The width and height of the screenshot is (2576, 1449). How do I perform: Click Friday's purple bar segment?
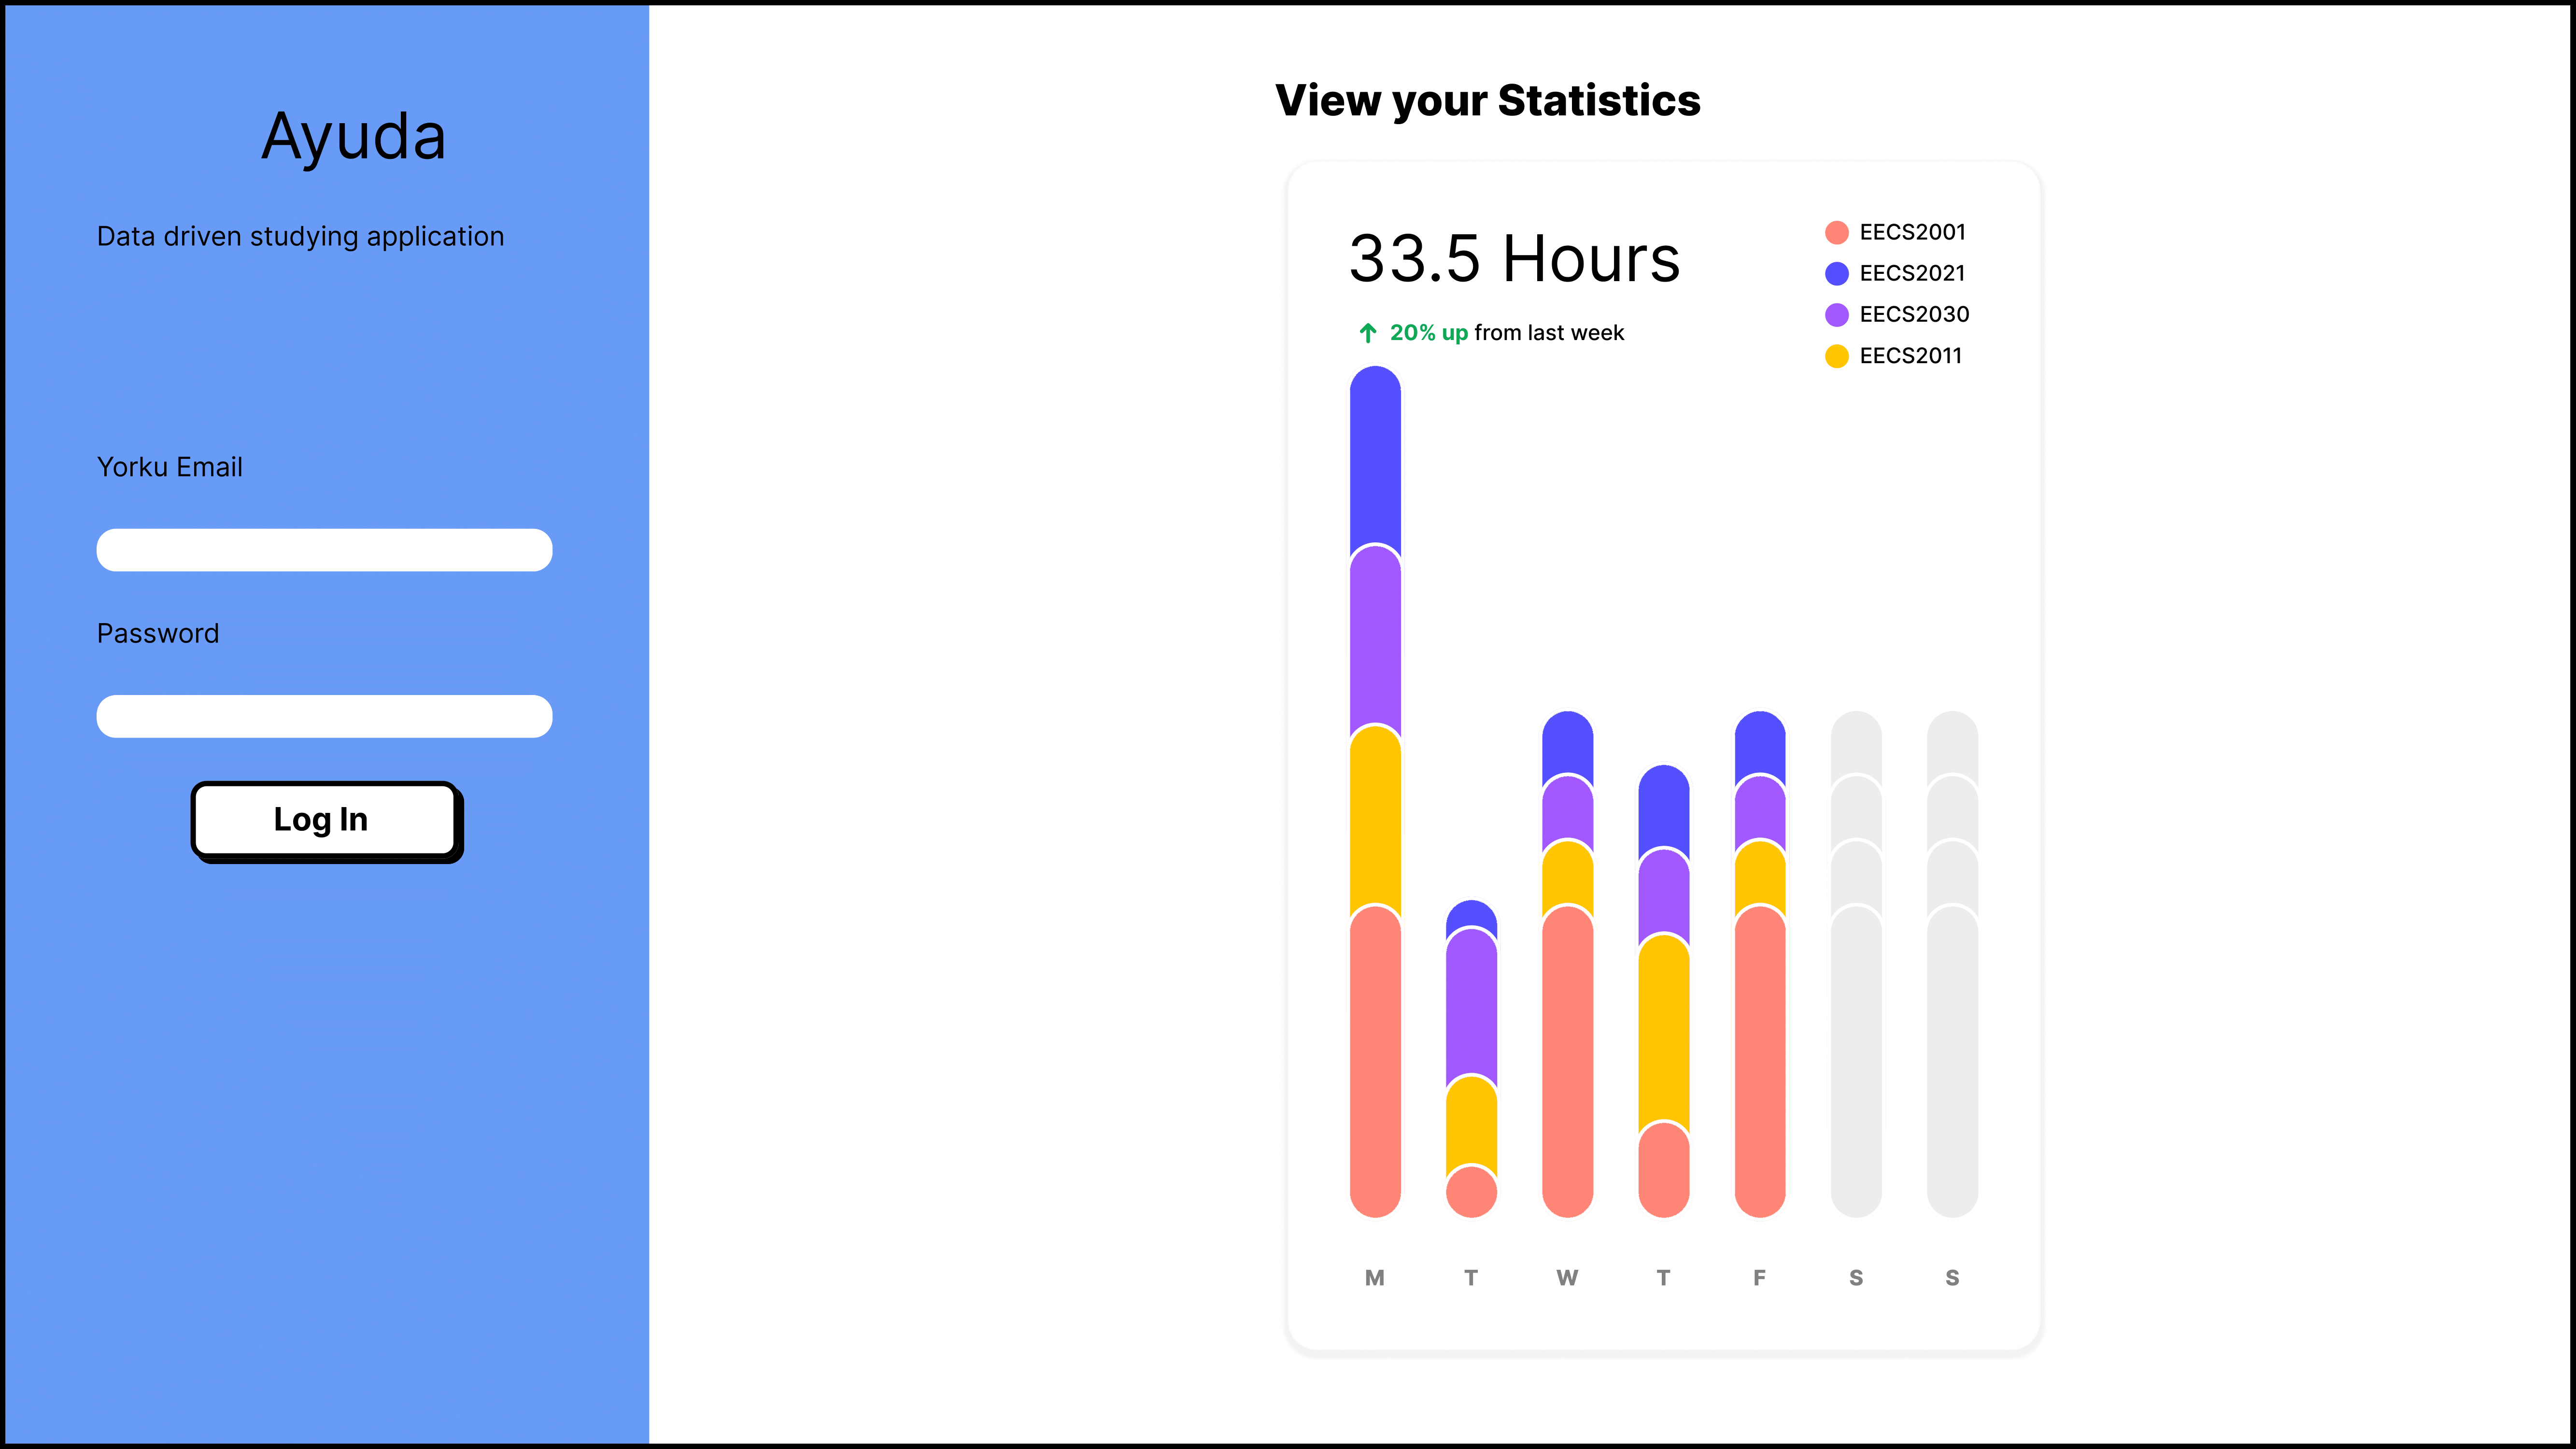pyautogui.click(x=1759, y=810)
